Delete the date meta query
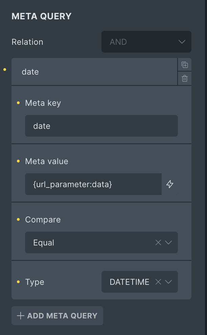This screenshot has height=335, width=207. [x=185, y=78]
